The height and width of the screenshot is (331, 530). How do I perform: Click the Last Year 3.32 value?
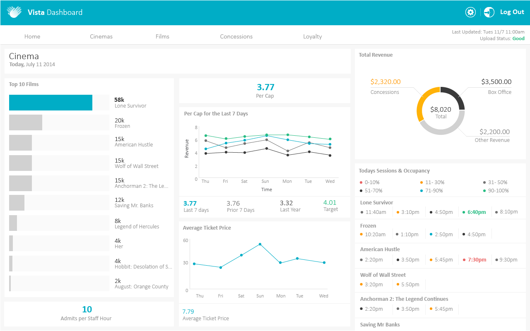[x=287, y=203]
